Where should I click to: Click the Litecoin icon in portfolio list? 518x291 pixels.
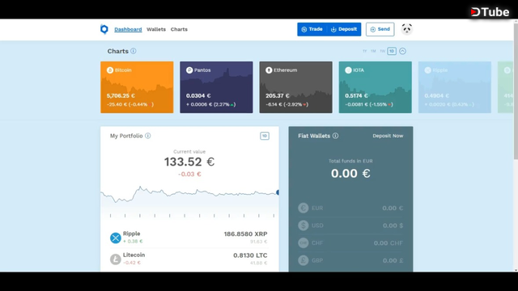pos(115,259)
